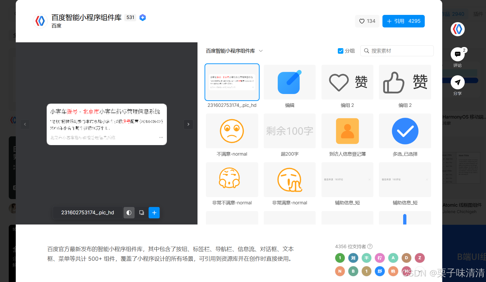Screen dimensions: 486x282
Task: Select the 编辑 pencil icon component
Action: click(289, 82)
